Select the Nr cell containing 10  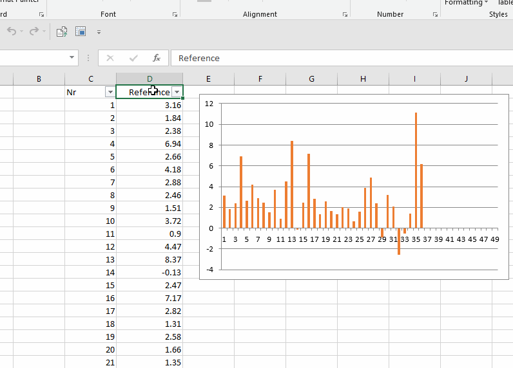pos(90,221)
